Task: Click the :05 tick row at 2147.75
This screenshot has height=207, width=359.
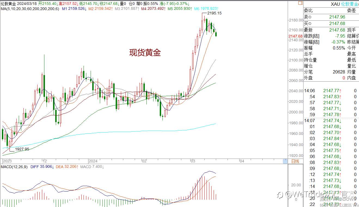Action: 331,150
